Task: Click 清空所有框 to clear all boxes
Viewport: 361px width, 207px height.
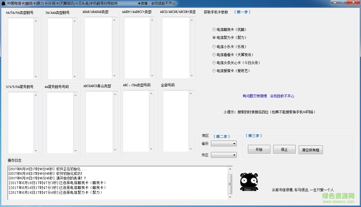Action: point(310,149)
